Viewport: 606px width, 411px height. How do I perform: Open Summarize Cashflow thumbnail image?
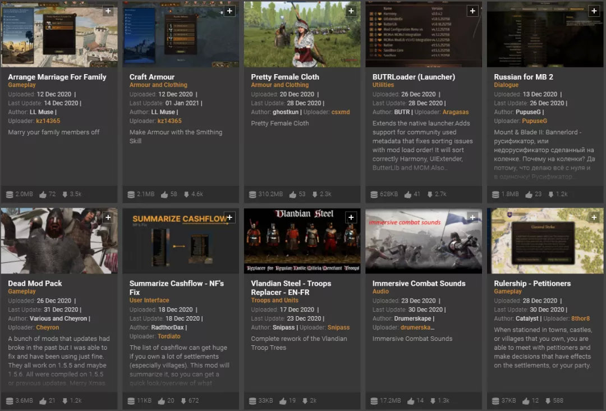(181, 240)
